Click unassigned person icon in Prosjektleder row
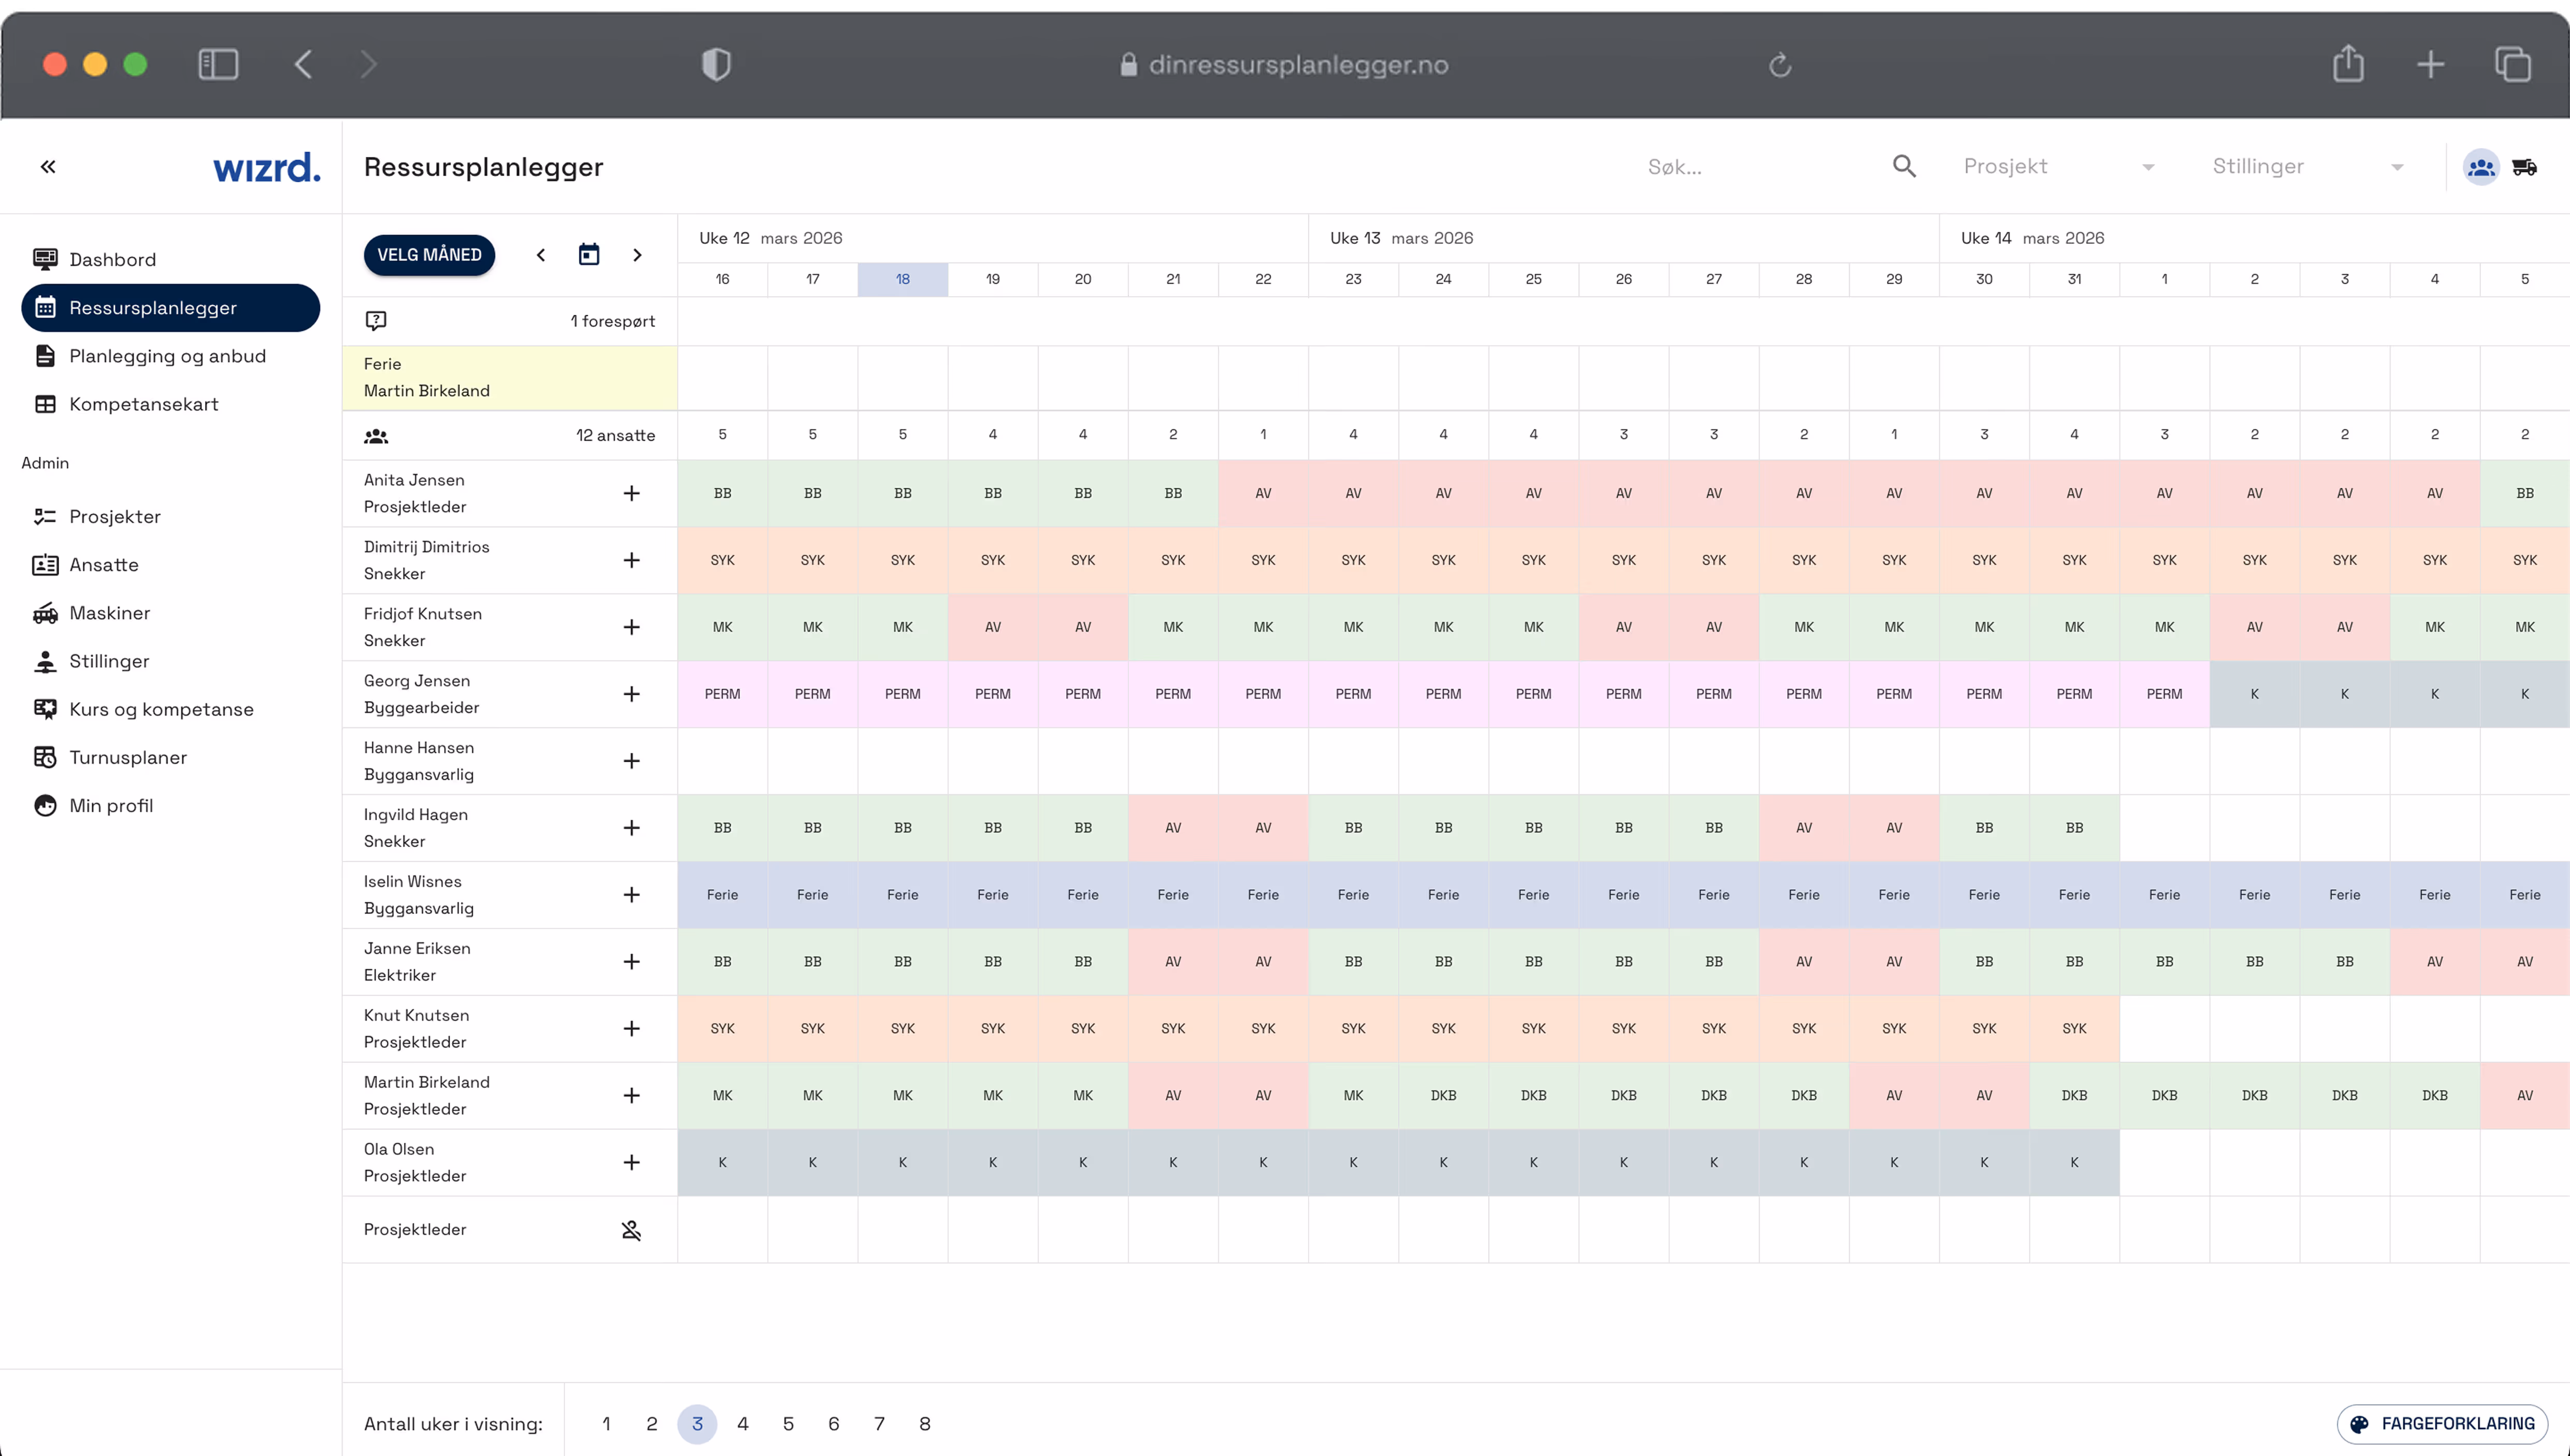Viewport: 2570px width, 1456px height. 631,1230
